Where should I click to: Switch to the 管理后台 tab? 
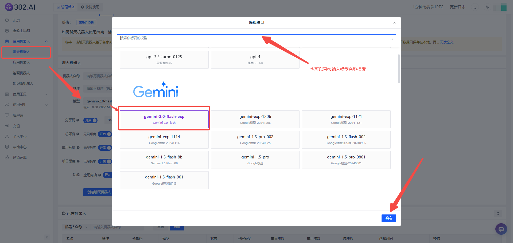(65, 7)
